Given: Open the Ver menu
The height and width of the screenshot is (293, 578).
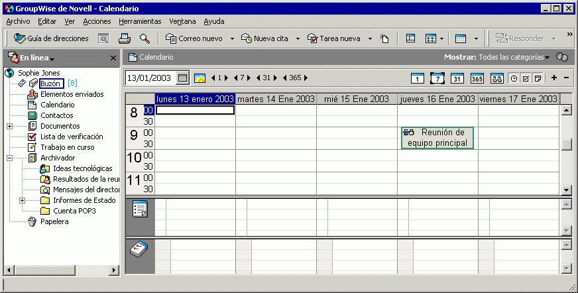Looking at the screenshot, I should click(x=70, y=21).
